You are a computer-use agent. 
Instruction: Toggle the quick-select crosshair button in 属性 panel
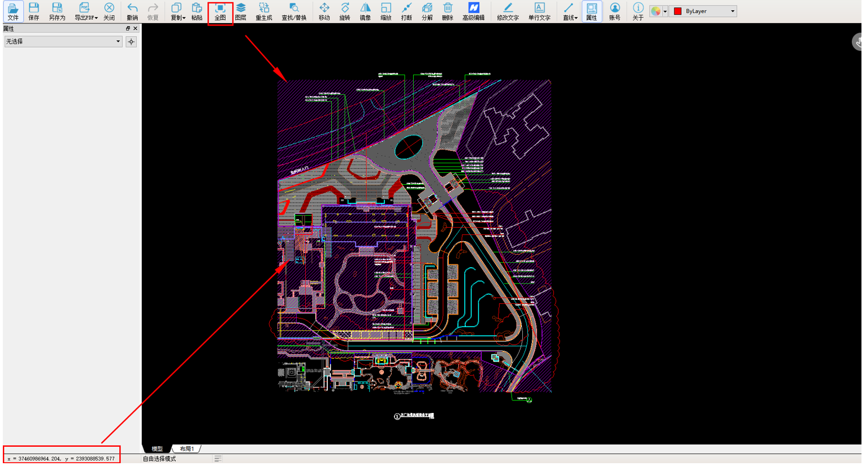pyautogui.click(x=131, y=42)
